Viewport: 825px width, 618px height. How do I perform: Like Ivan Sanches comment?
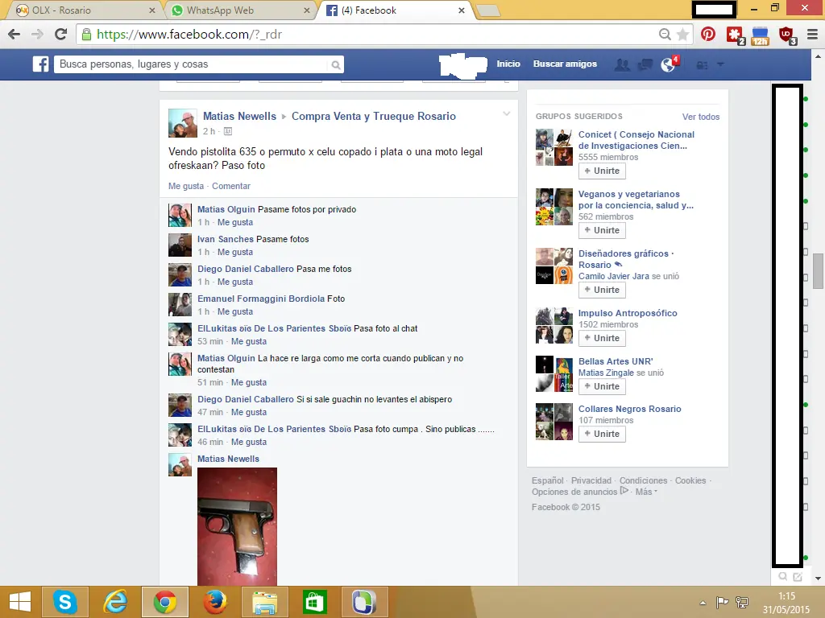pyautogui.click(x=235, y=252)
